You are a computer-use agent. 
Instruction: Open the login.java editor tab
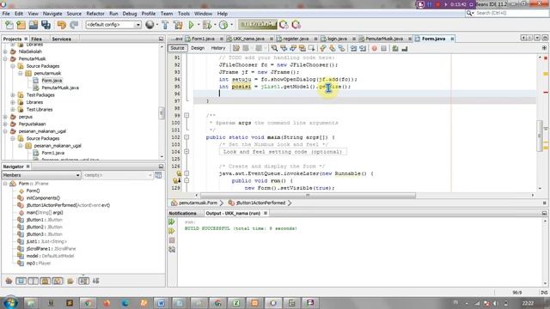(337, 39)
